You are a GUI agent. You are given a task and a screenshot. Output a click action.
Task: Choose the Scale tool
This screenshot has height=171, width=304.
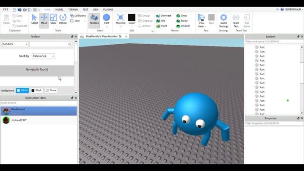[53, 19]
